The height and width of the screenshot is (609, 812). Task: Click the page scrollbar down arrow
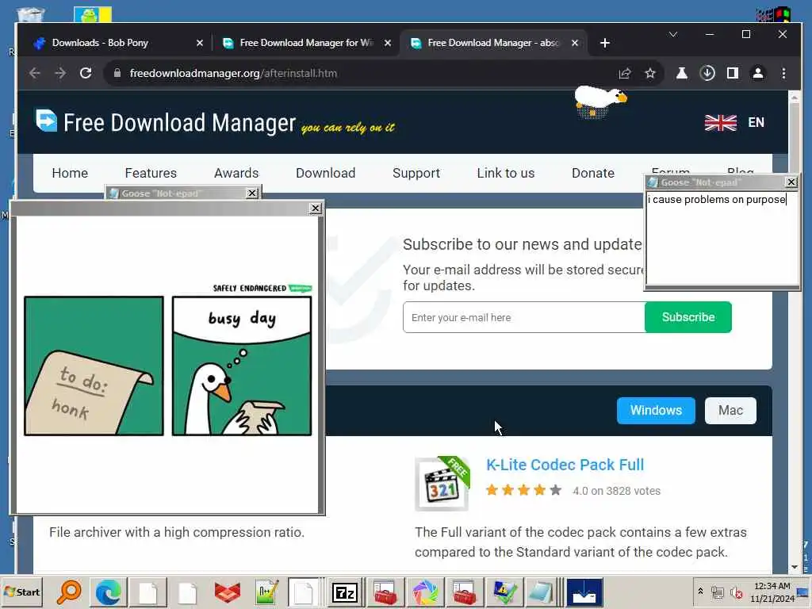pos(795,567)
